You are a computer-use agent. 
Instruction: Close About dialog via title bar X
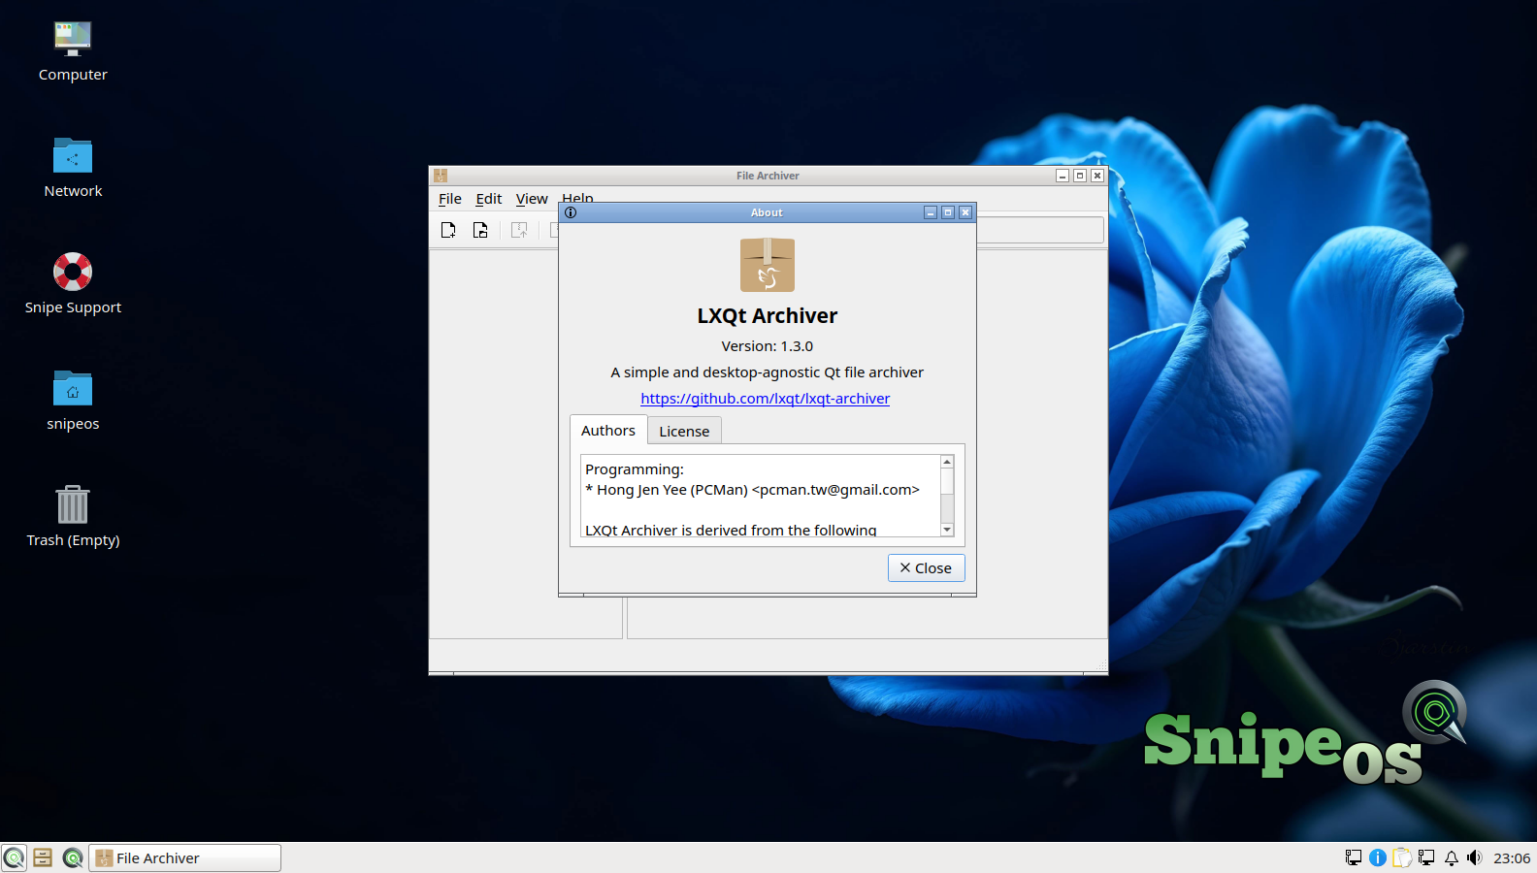point(965,212)
